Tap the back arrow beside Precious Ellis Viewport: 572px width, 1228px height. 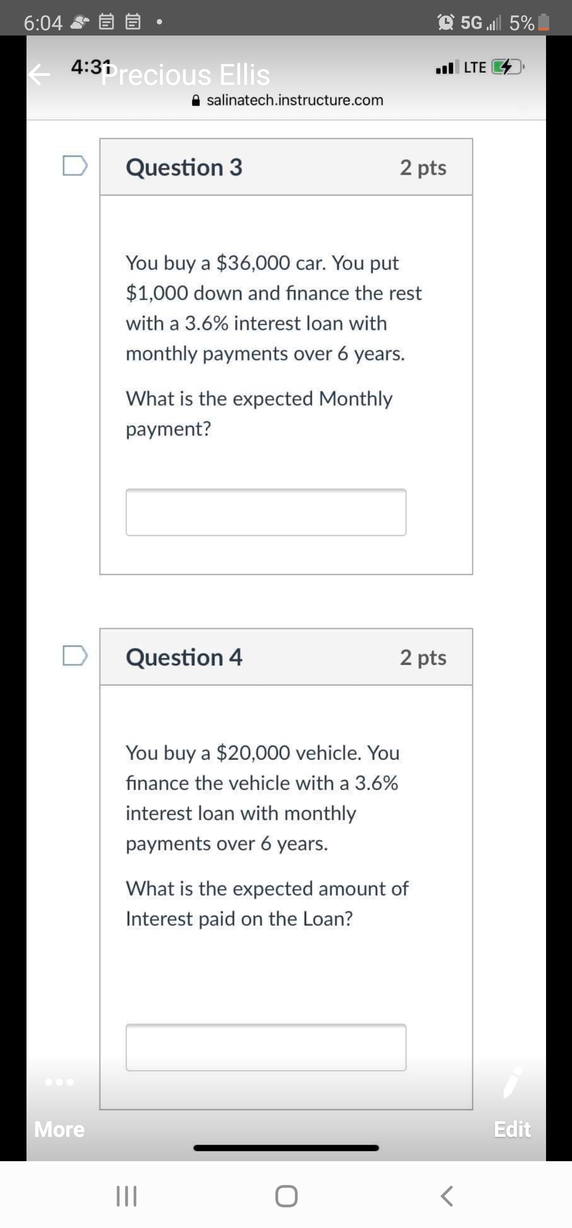pyautogui.click(x=40, y=75)
